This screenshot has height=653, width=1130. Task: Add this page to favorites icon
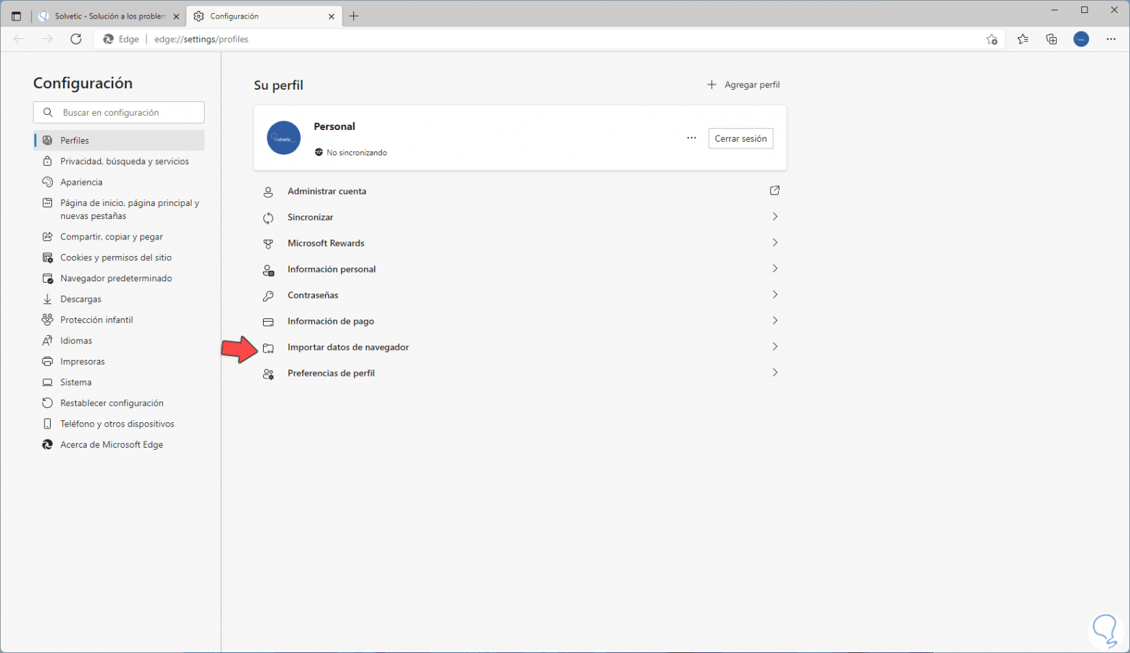[992, 39]
